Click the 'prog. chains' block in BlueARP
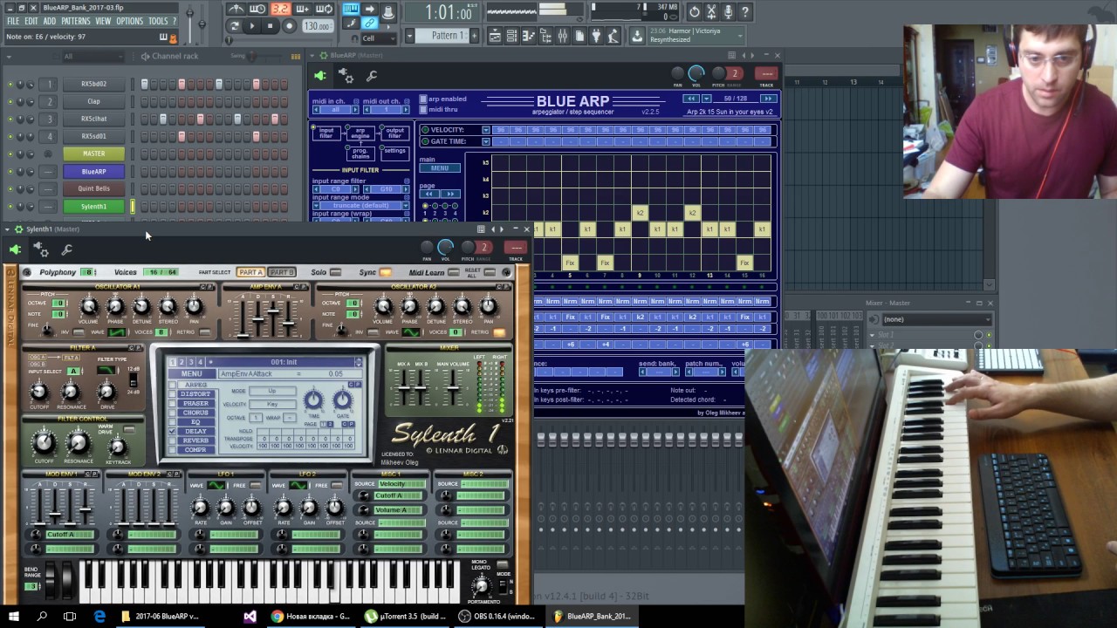1117x628 pixels. [x=360, y=153]
